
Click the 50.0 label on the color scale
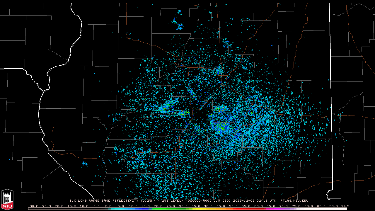233,206
